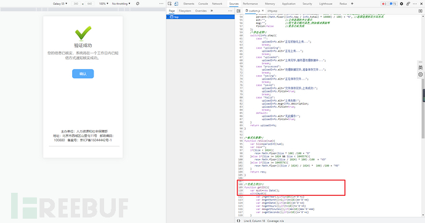Click the input method 英 icon
The image size is (425, 223).
(x=421, y=68)
